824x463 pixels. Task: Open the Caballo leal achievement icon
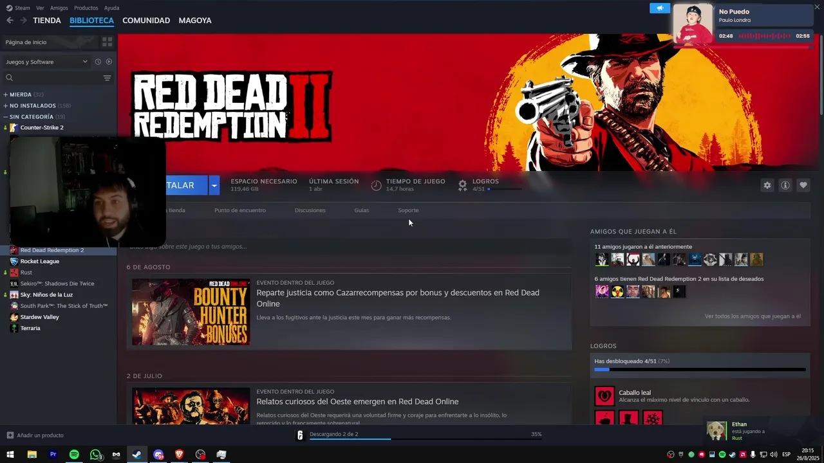coord(604,395)
